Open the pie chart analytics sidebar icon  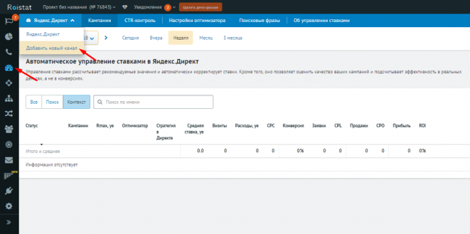(9, 36)
